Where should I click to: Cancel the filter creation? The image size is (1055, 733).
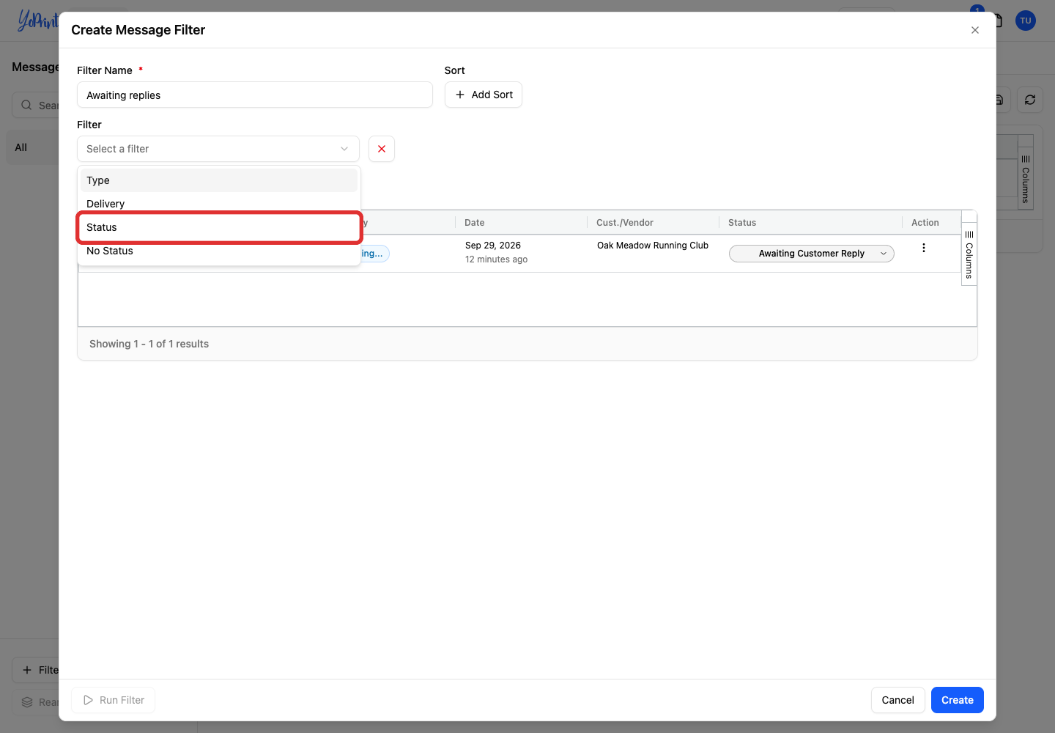click(898, 700)
